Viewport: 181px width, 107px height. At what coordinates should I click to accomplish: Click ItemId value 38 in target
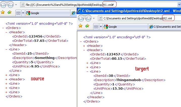(x=111, y=76)
